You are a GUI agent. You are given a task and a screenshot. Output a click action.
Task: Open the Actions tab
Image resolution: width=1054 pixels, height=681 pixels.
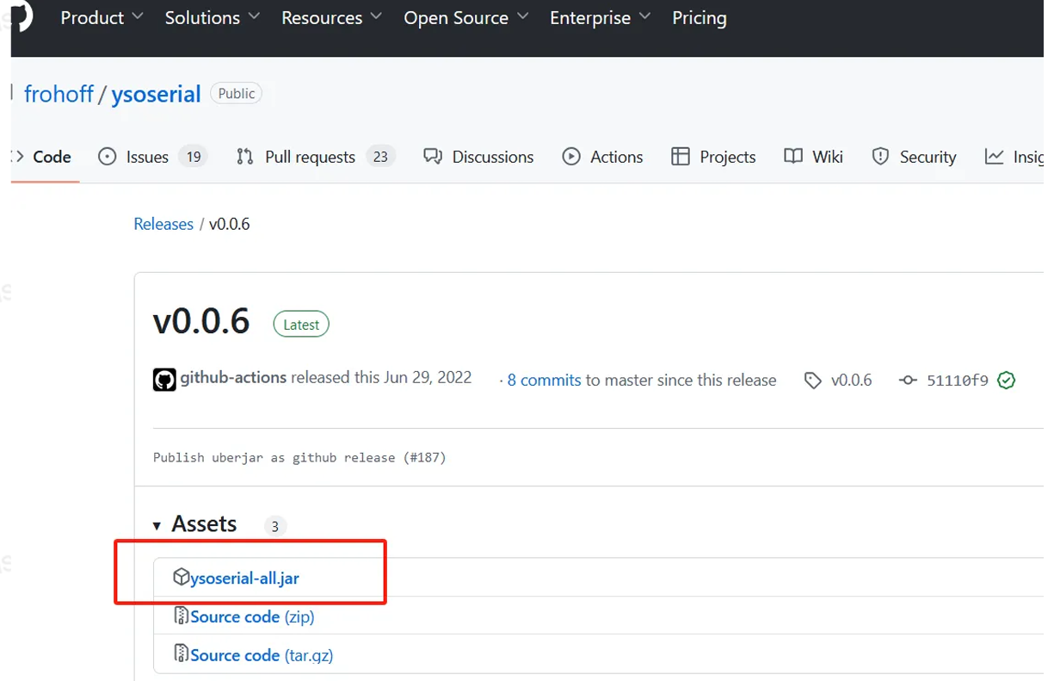coord(602,157)
